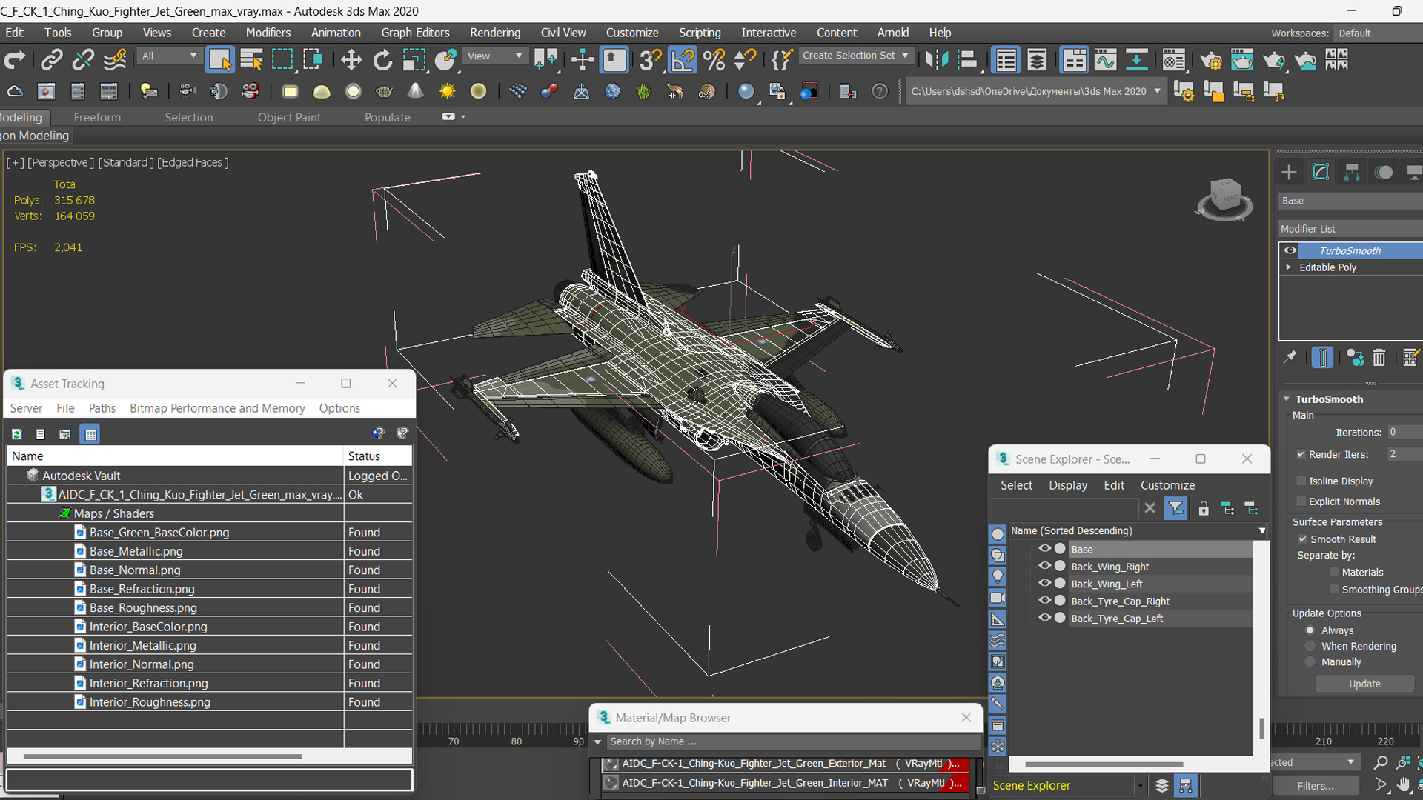The image size is (1423, 800).
Task: Select the Always update radio button
Action: [1310, 630]
